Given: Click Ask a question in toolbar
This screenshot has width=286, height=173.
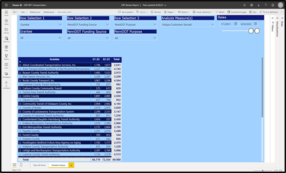Looking at the screenshot, I should (126, 12).
